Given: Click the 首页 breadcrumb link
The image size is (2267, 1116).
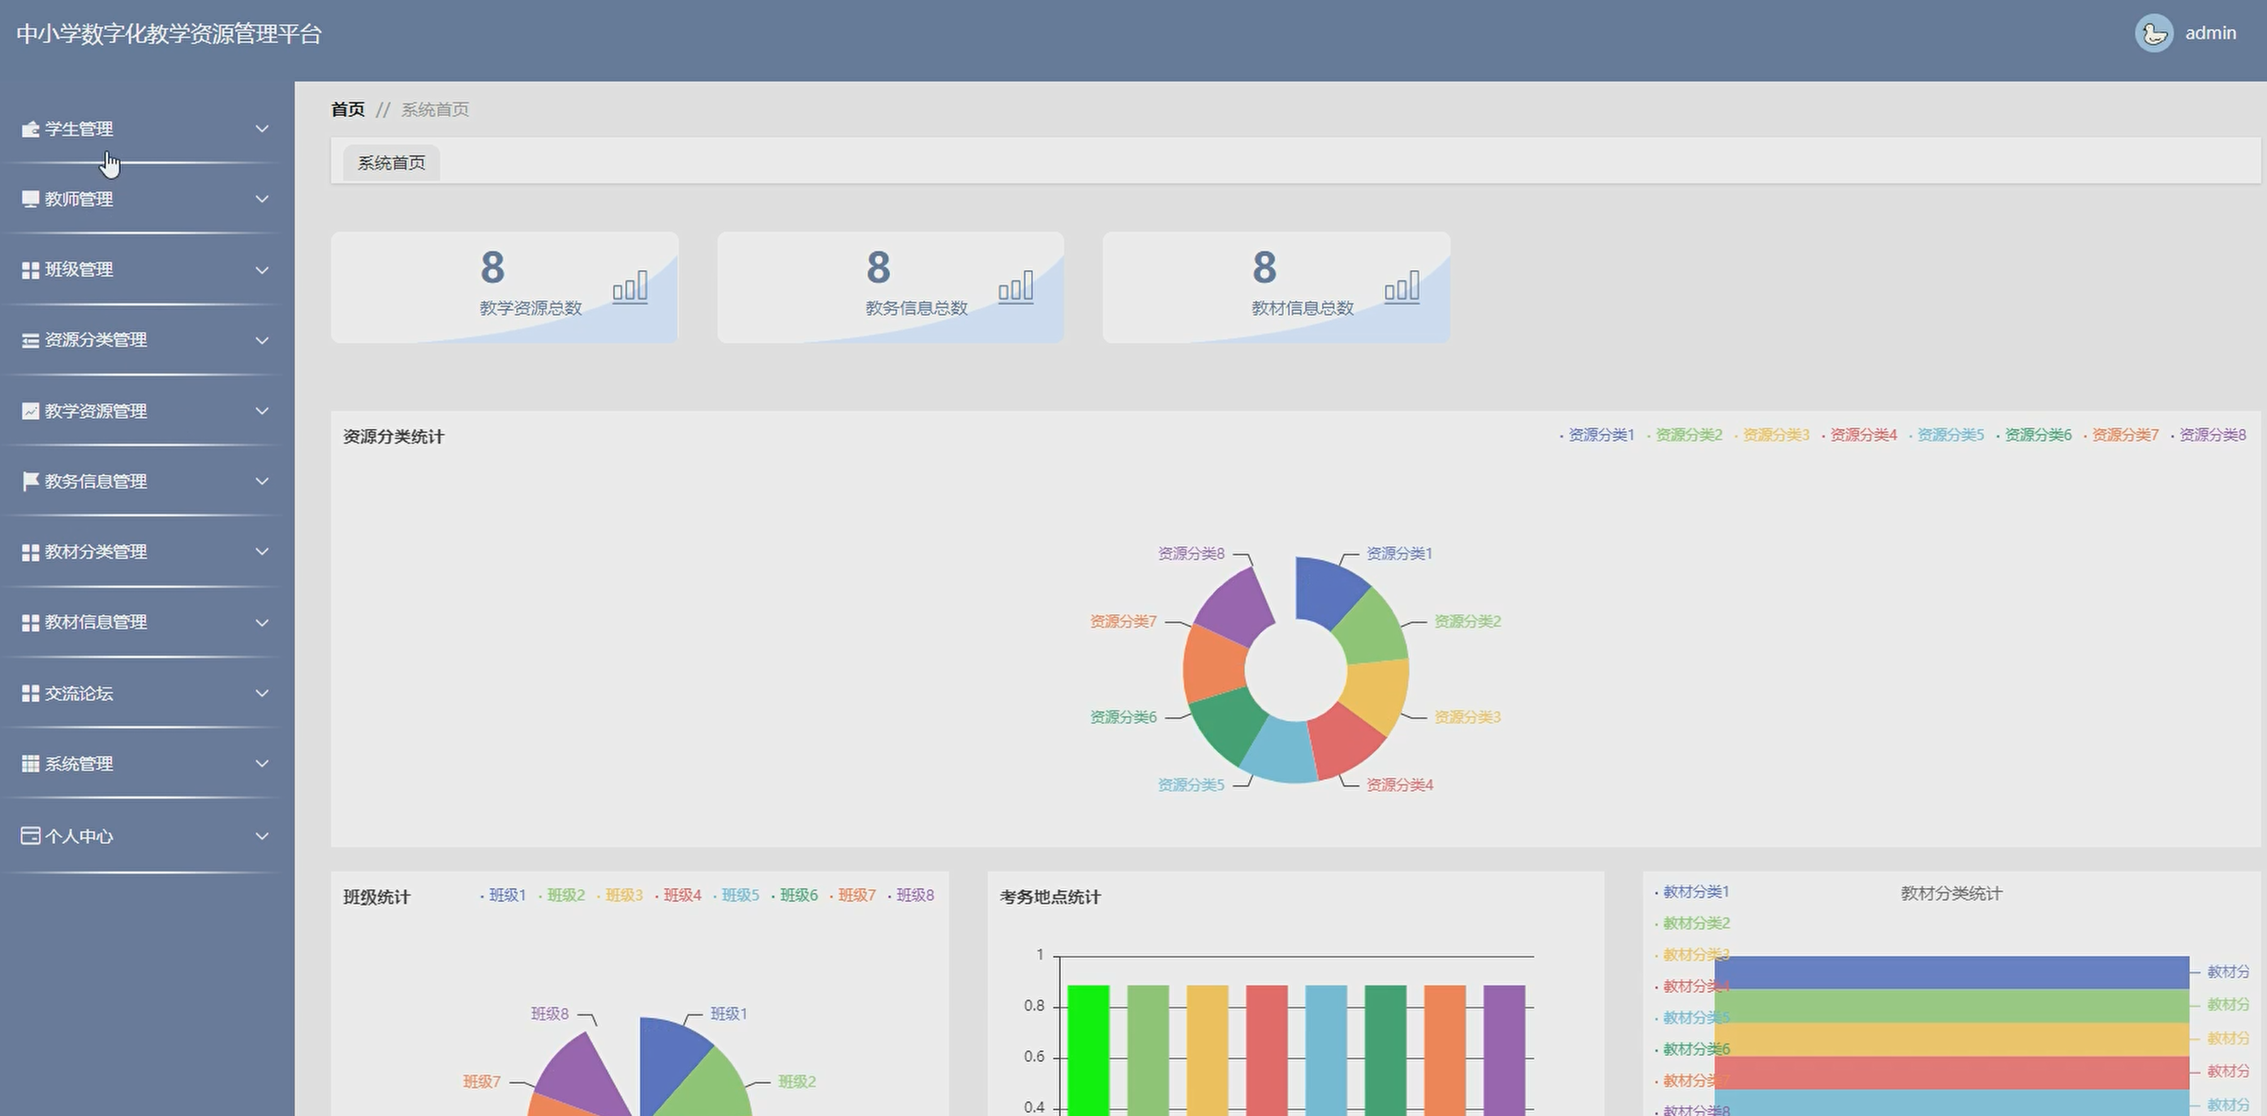Looking at the screenshot, I should pyautogui.click(x=348, y=109).
